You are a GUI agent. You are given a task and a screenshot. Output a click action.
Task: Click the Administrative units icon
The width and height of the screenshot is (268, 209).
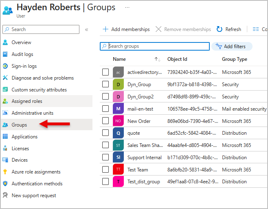pyautogui.click(x=5, y=113)
